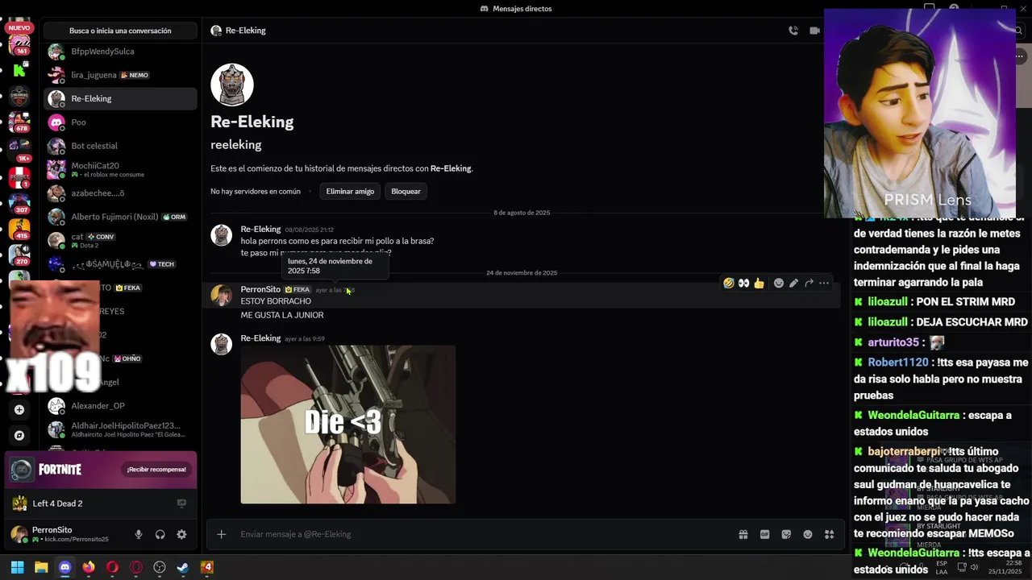Open the AldhairJoelHipolitoPaez123 conversation
The height and width of the screenshot is (580, 1032).
coord(120,429)
